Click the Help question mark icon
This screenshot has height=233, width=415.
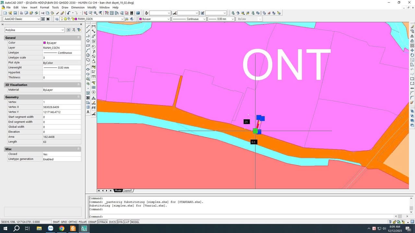tap(138, 13)
